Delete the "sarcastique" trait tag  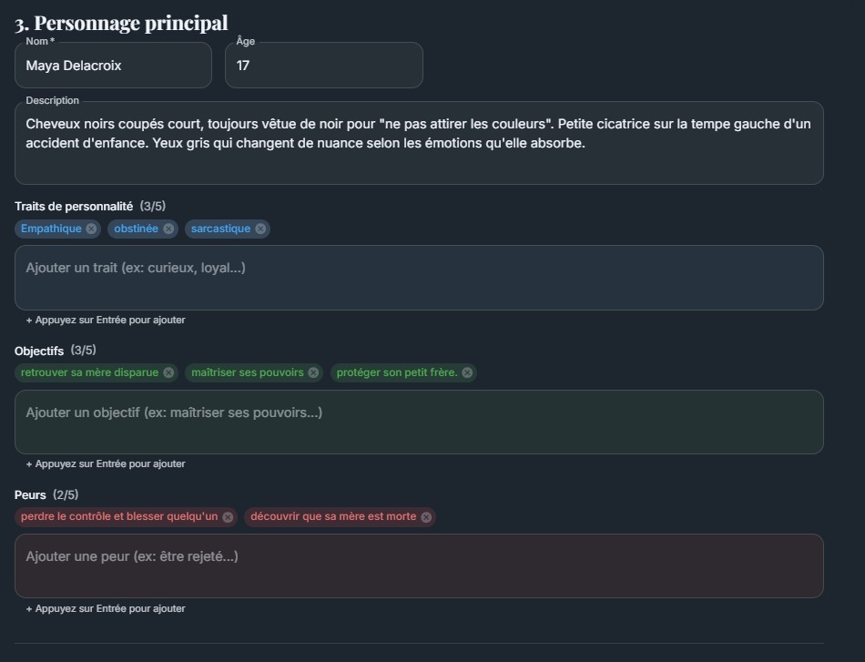(x=260, y=229)
